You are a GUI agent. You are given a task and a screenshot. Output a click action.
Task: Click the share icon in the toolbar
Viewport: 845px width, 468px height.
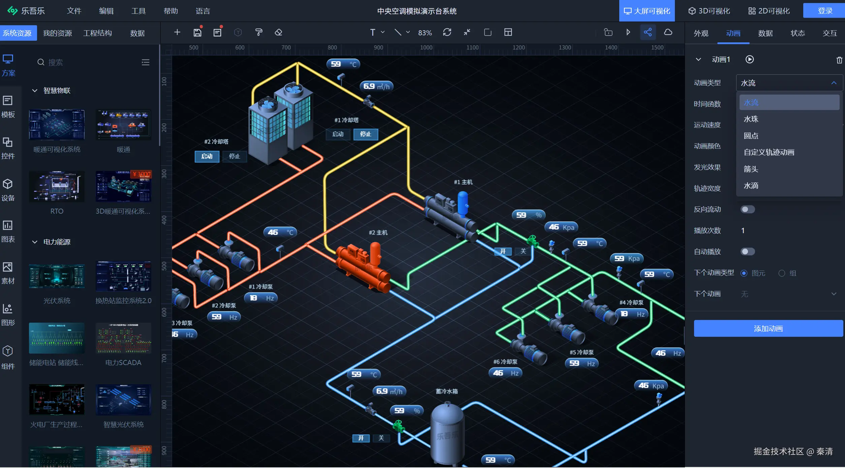click(x=648, y=33)
